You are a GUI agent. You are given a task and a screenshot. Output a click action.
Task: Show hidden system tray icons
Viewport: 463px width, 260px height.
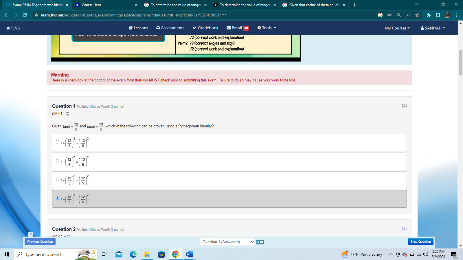[391, 255]
